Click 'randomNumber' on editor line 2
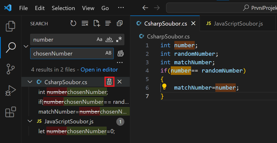The image size is (277, 143). [x=195, y=54]
